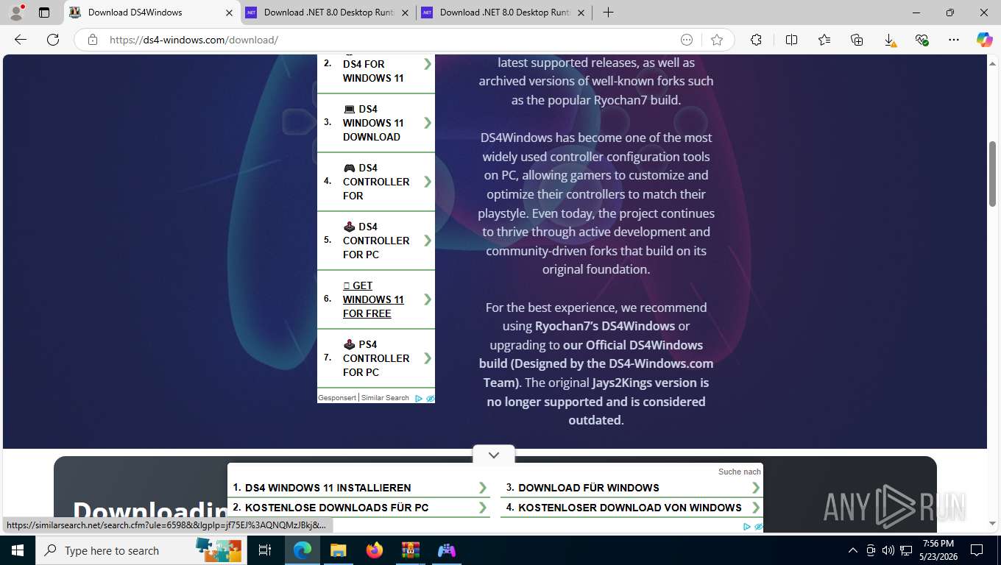This screenshot has width=1001, height=565.
Task: Open DS4 WINDOWS 11 INSTALLIEREN ad
Action: [x=328, y=488]
